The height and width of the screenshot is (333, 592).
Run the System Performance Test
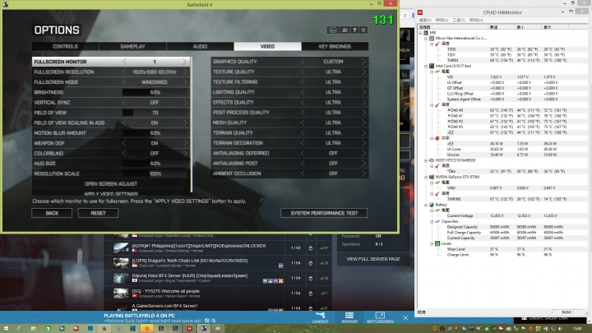(x=324, y=213)
